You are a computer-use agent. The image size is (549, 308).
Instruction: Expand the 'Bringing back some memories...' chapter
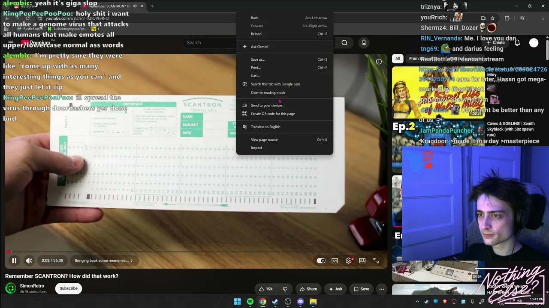[x=103, y=261]
